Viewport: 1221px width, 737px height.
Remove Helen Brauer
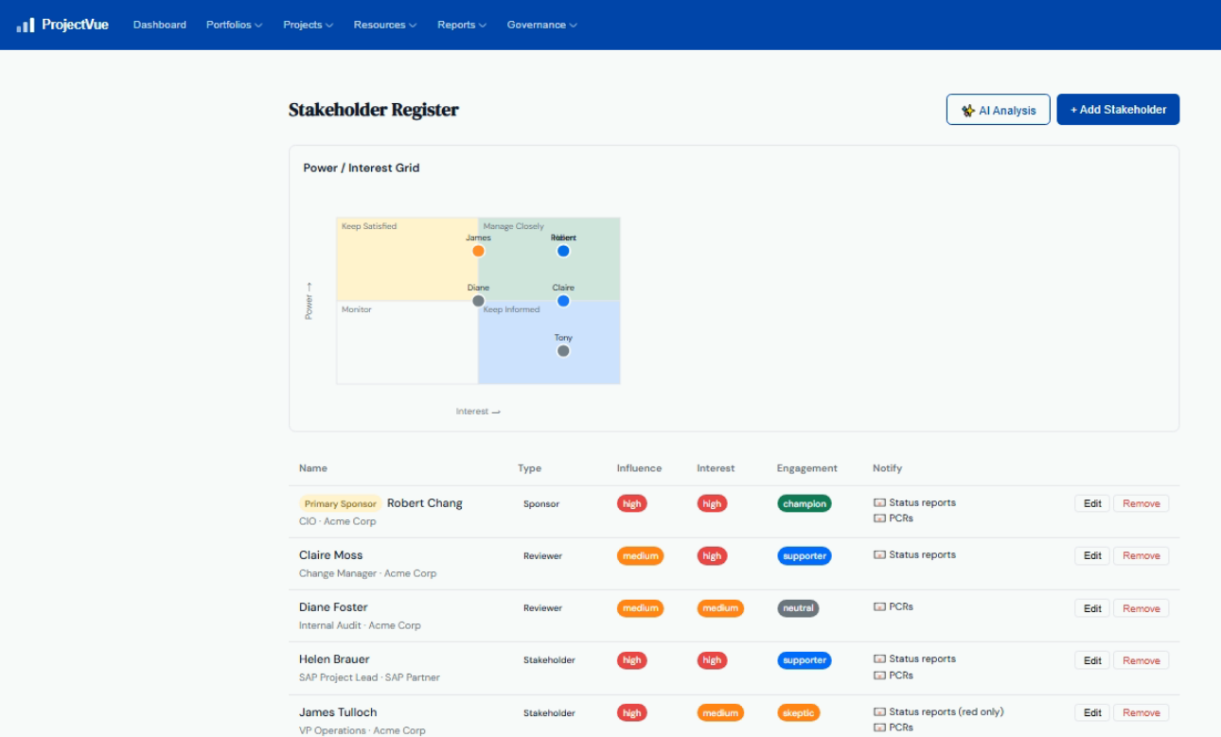(1141, 660)
